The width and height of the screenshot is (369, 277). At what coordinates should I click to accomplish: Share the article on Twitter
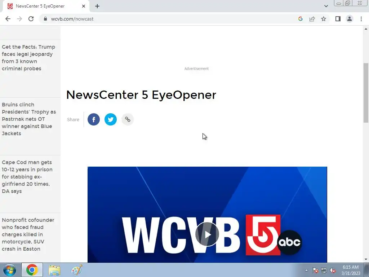pyautogui.click(x=111, y=119)
